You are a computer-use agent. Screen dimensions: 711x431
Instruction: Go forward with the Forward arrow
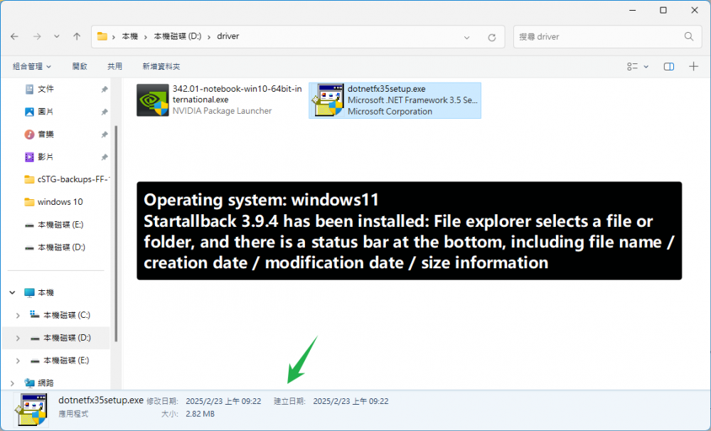[x=37, y=36]
